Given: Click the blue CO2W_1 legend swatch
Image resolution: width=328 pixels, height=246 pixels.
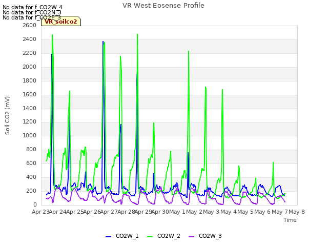Looking at the screenshot, I should click(108, 237).
